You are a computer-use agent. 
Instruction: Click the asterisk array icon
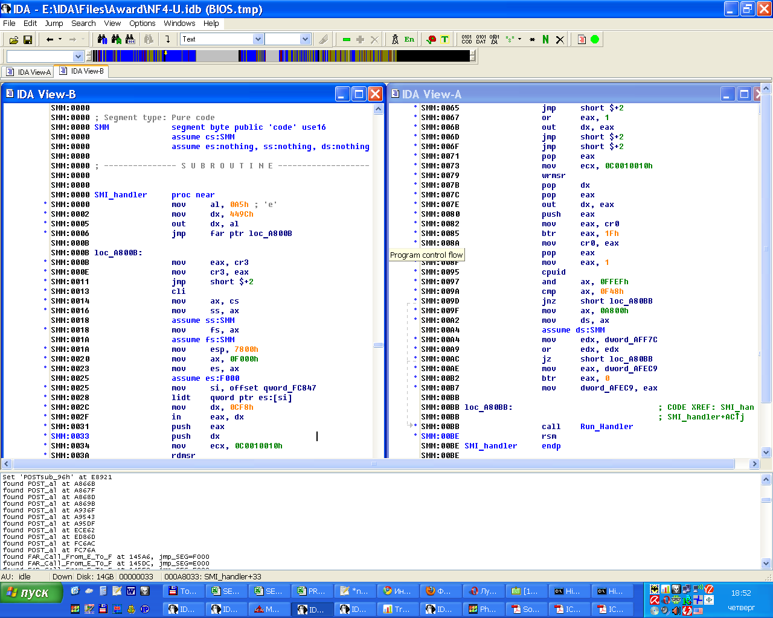pos(532,40)
